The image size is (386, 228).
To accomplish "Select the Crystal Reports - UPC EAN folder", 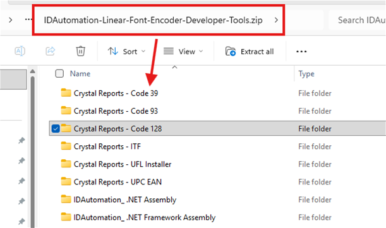I will click(x=118, y=182).
